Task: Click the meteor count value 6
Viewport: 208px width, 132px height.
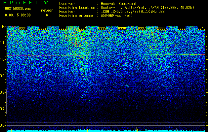Action: point(47,15)
